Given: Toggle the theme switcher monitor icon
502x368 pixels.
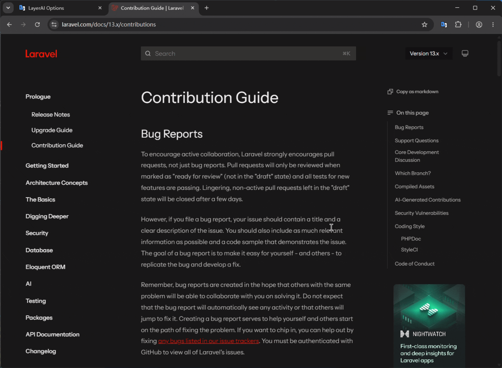Looking at the screenshot, I should pyautogui.click(x=465, y=53).
